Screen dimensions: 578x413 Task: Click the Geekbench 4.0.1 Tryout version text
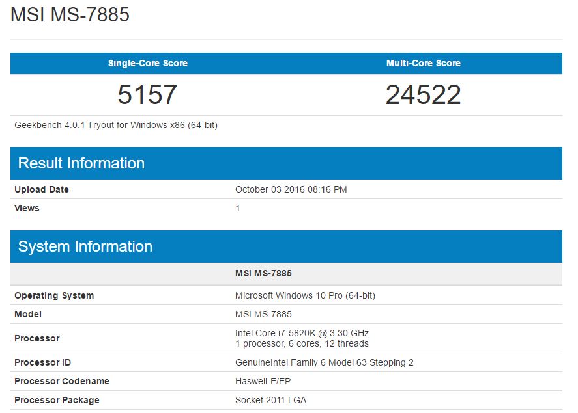pos(116,125)
